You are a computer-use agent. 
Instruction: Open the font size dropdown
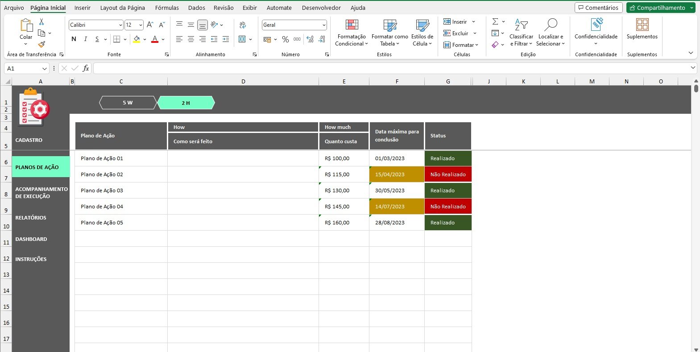point(141,25)
